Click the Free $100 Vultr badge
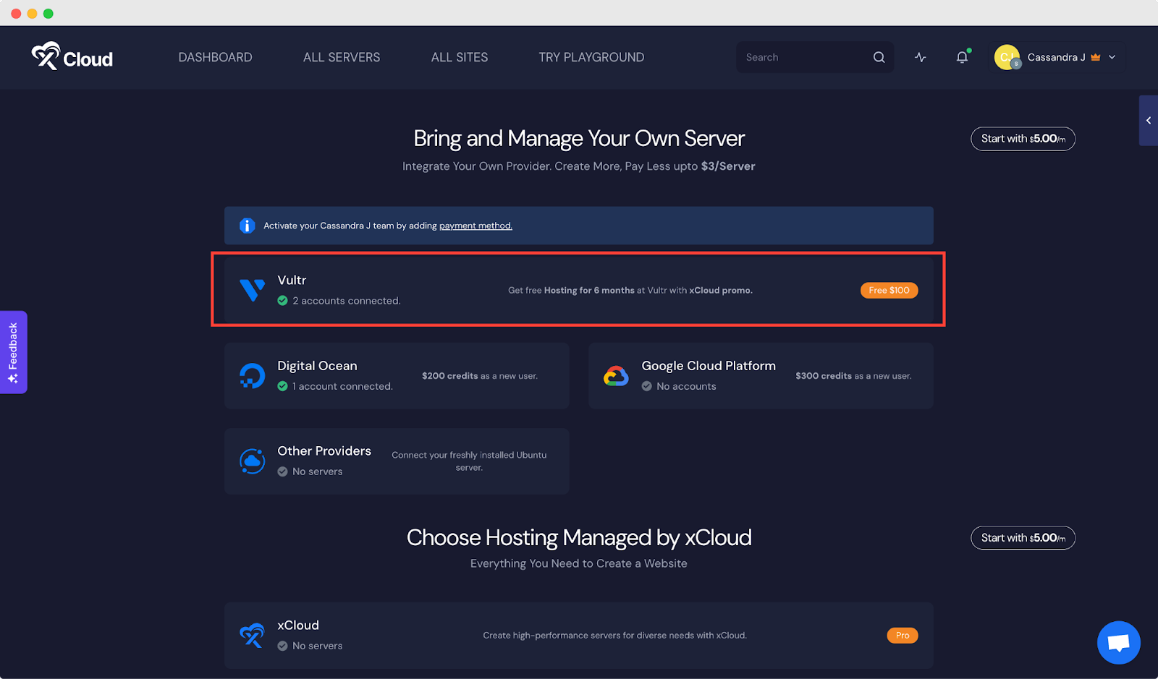1158x679 pixels. (x=889, y=290)
